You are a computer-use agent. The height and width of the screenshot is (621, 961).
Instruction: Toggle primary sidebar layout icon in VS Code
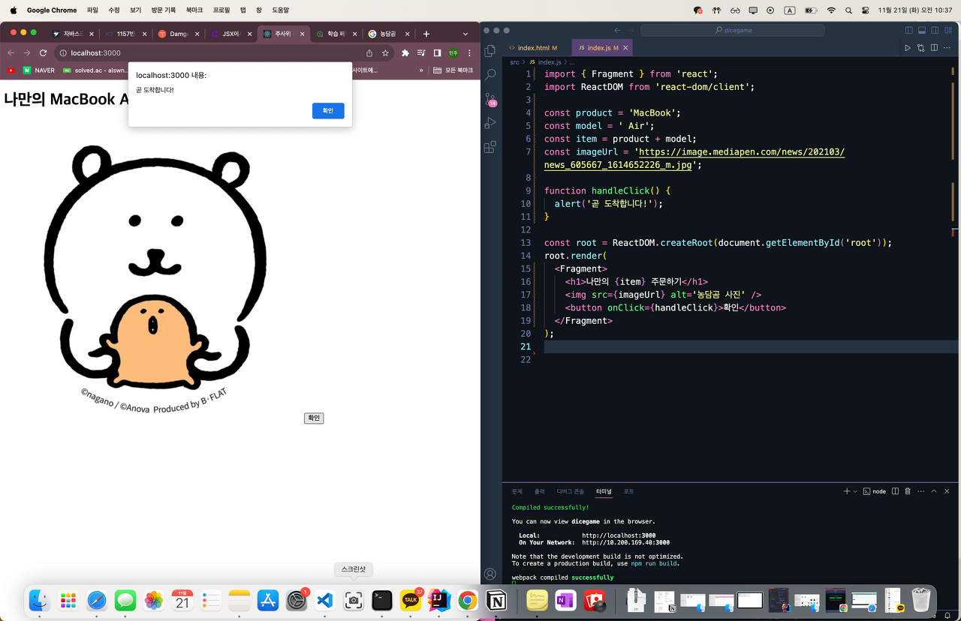(908, 31)
